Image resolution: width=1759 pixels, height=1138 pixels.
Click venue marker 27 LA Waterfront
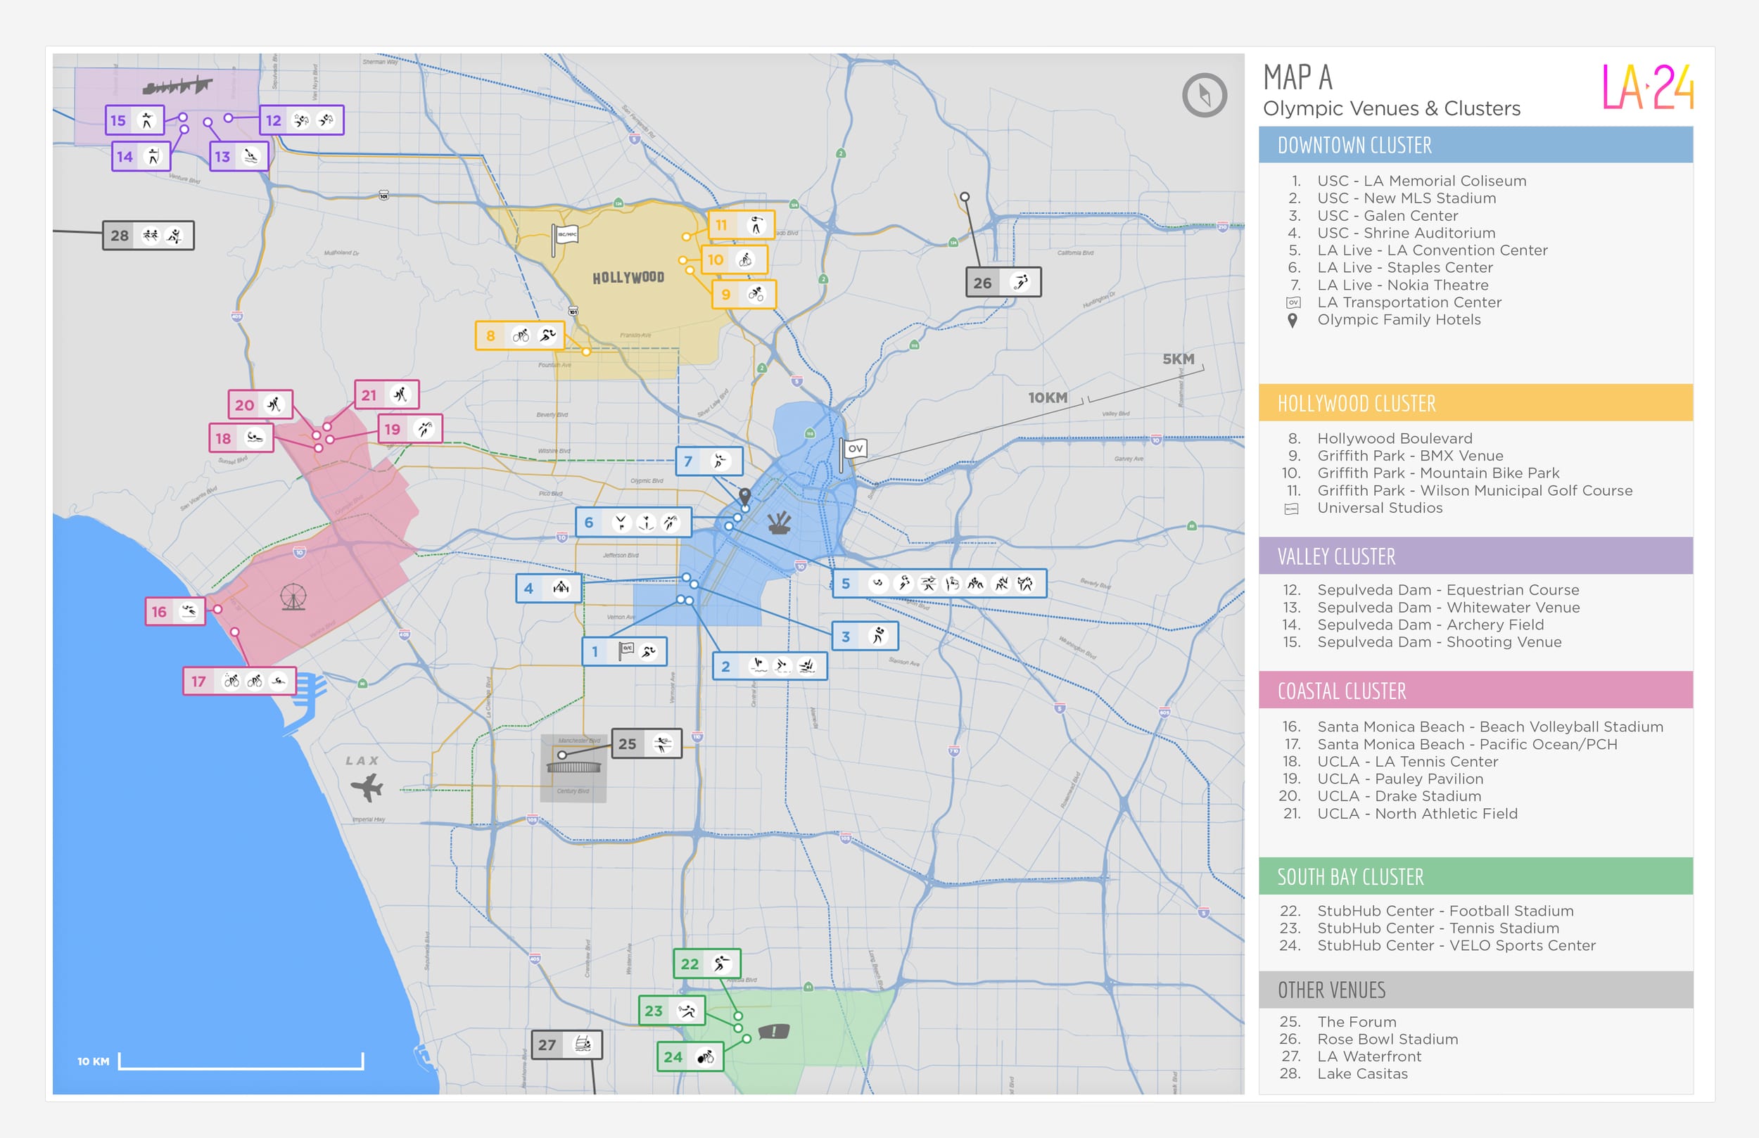coord(567,1044)
